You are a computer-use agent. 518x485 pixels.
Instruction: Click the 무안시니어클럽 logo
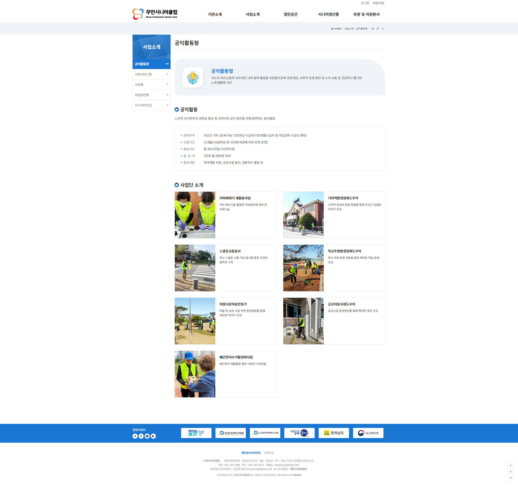point(155,14)
